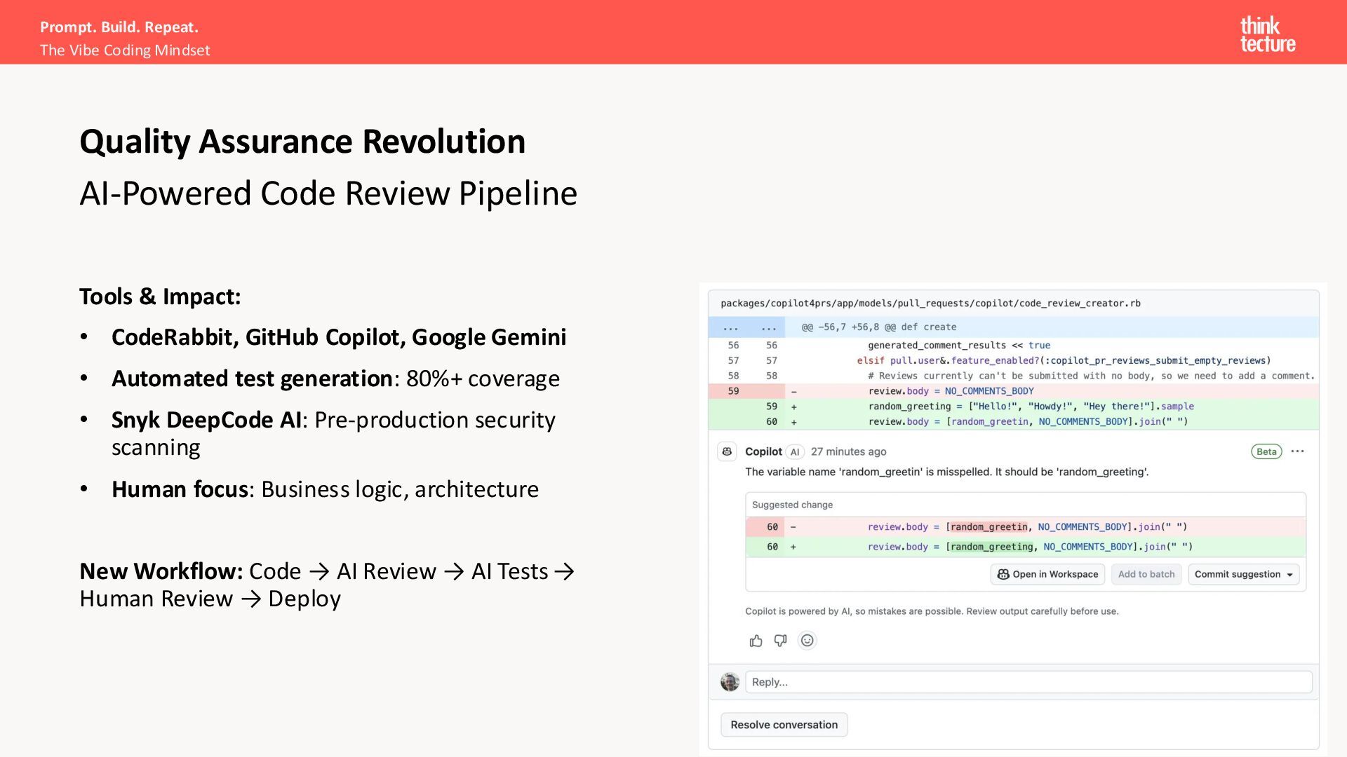1347x757 pixels.
Task: Click 'AI-Powered Code Review Pipeline' subtitle
Action: click(328, 193)
